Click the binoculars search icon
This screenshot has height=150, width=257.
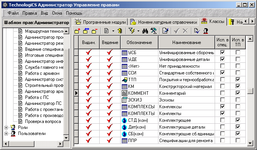[x=145, y=31]
